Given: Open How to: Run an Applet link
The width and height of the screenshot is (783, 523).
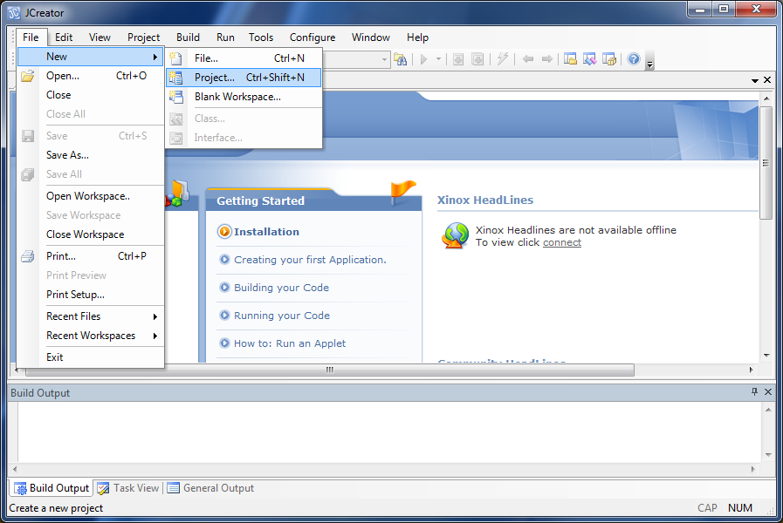Looking at the screenshot, I should 290,343.
